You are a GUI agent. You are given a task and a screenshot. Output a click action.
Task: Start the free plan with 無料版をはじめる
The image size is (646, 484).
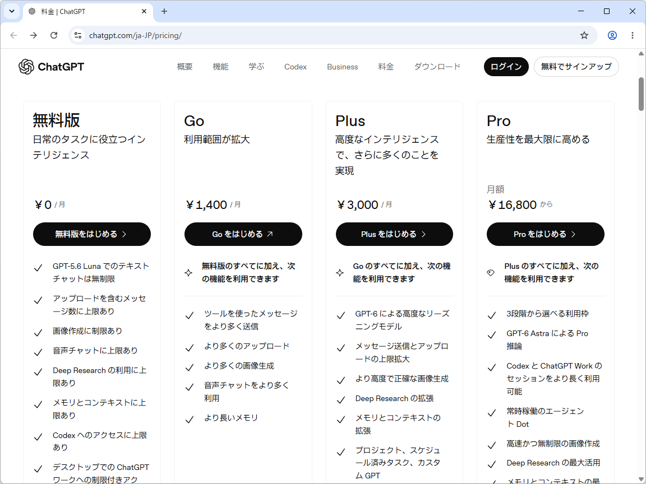coord(92,234)
